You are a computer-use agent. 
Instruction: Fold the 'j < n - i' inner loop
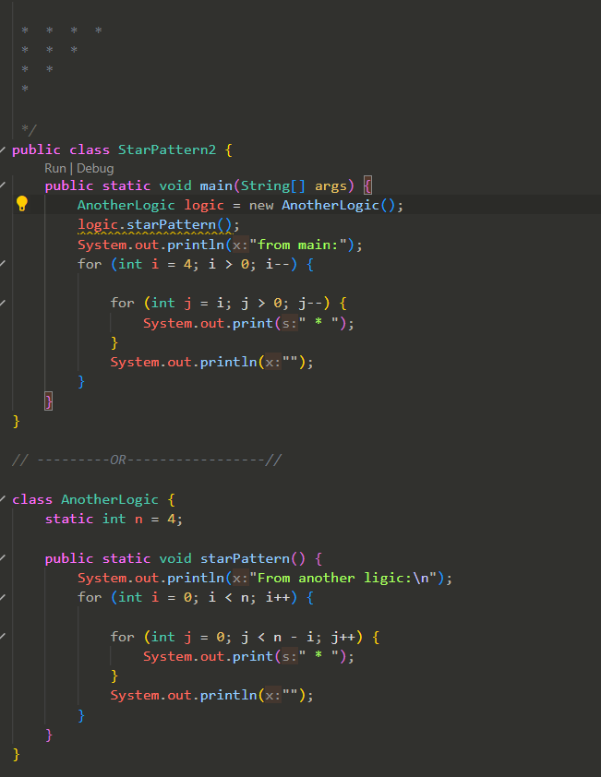[3, 636]
